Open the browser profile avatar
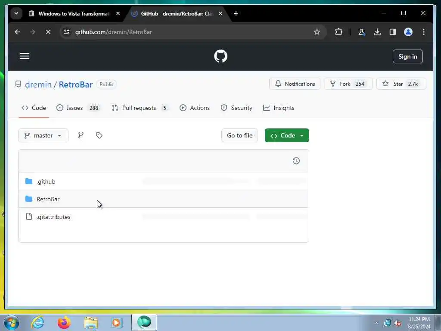 (408, 32)
